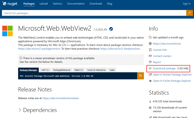The height and width of the screenshot is (118, 194).
Task: Click the globe icon beside aka.ms/webview
Action: pos(150,44)
